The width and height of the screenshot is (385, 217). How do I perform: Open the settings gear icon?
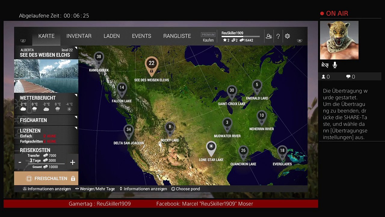click(288, 36)
